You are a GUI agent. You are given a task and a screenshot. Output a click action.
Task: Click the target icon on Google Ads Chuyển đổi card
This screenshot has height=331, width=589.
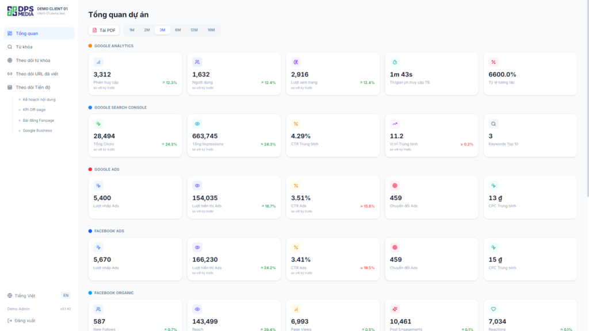pyautogui.click(x=395, y=186)
